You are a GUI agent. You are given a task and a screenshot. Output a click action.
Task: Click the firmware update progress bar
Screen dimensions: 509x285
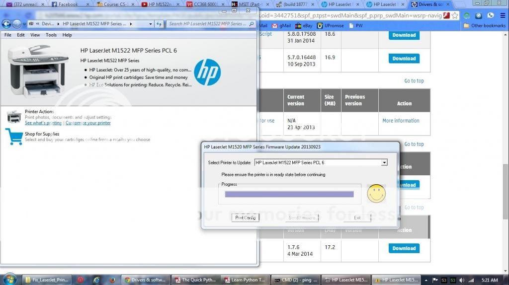click(289, 194)
